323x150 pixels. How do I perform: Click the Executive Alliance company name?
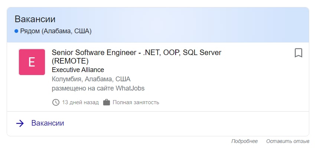78,70
